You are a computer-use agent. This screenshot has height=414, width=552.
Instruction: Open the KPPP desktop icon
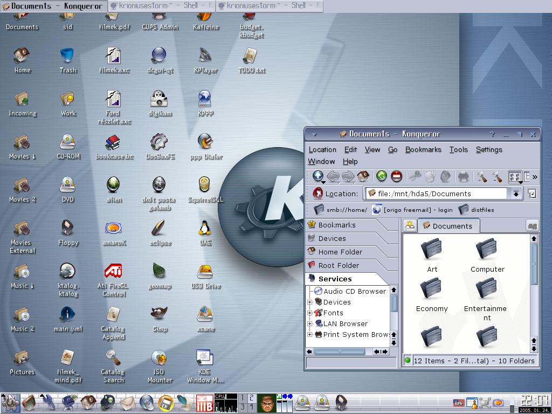click(205, 104)
